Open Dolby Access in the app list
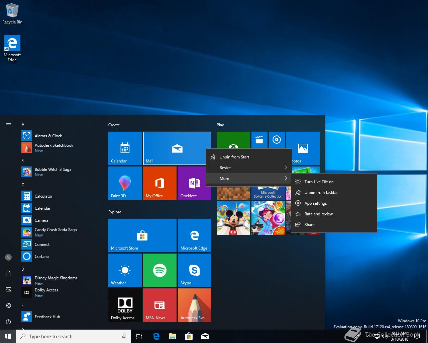Viewport: 428px width, 343px height. [60, 293]
